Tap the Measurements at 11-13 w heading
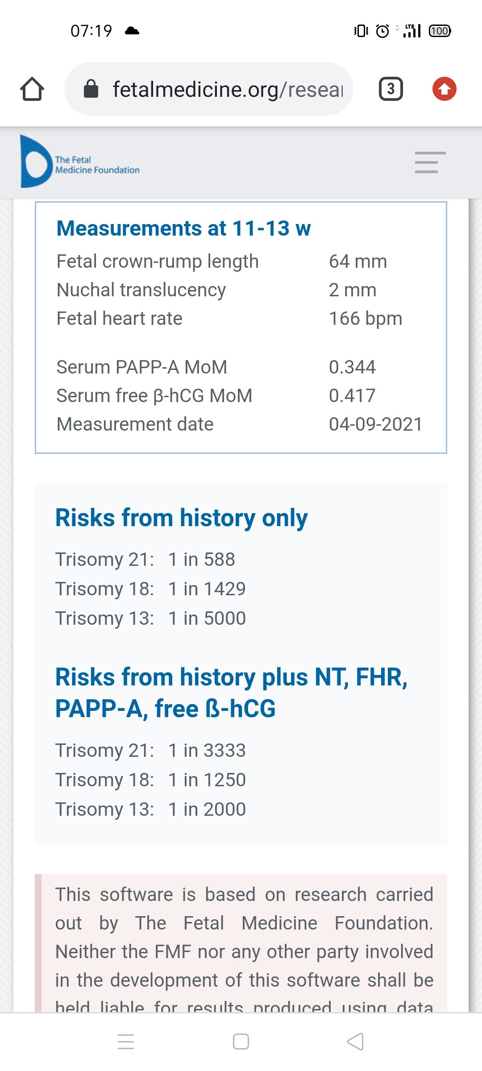482x1071 pixels. (183, 228)
